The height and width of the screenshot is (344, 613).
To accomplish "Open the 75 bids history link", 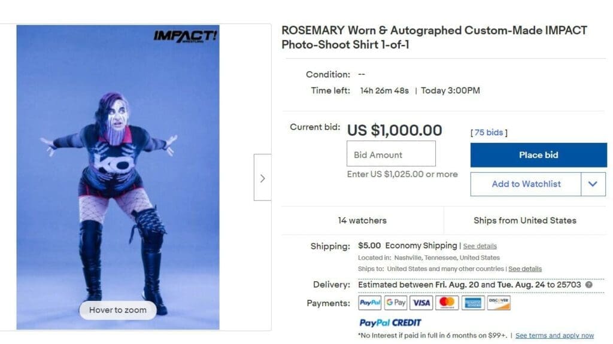I will [488, 133].
